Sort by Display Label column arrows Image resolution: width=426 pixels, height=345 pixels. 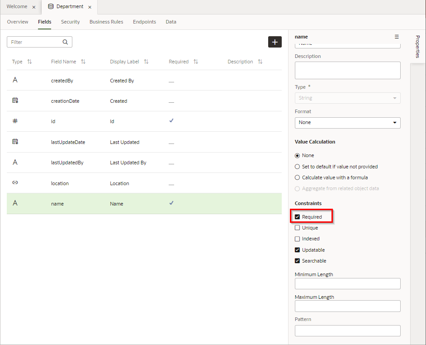[x=146, y=62]
